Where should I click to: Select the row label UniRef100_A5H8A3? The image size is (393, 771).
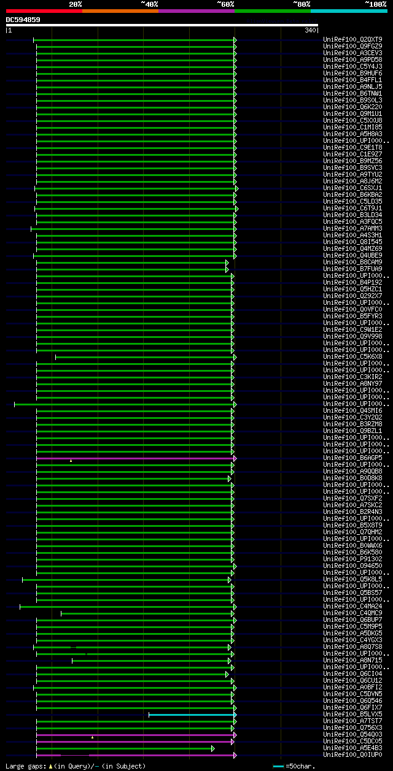352,134
